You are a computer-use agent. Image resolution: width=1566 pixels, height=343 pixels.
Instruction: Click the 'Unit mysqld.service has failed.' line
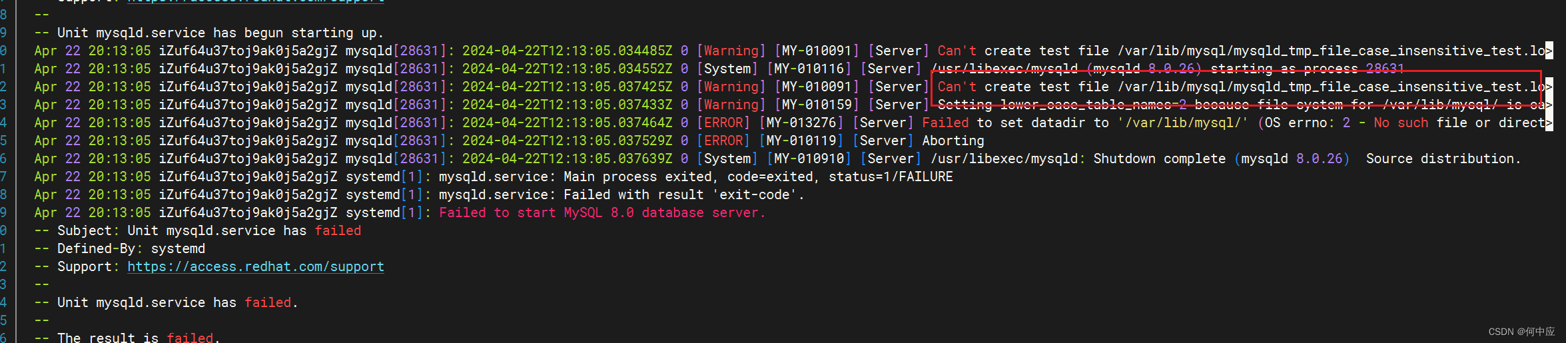point(166,302)
